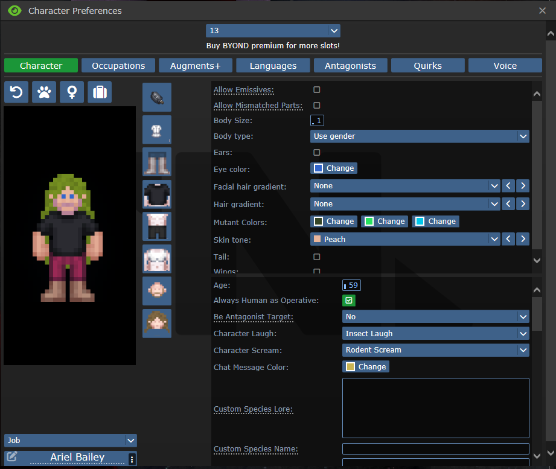Enable the Allow Emissives checkbox

[317, 90]
